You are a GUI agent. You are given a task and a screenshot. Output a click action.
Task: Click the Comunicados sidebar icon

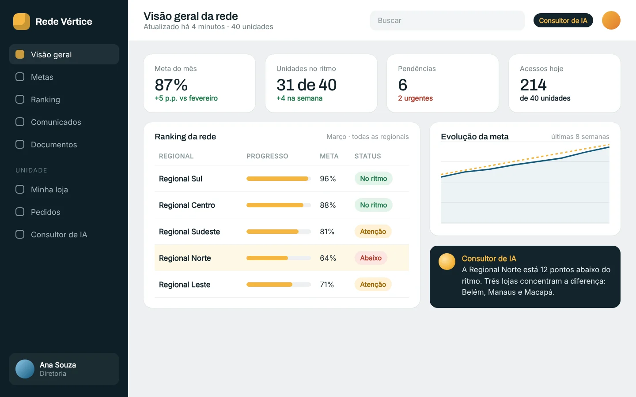click(x=20, y=122)
